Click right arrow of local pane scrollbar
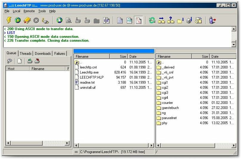 (152, 145)
